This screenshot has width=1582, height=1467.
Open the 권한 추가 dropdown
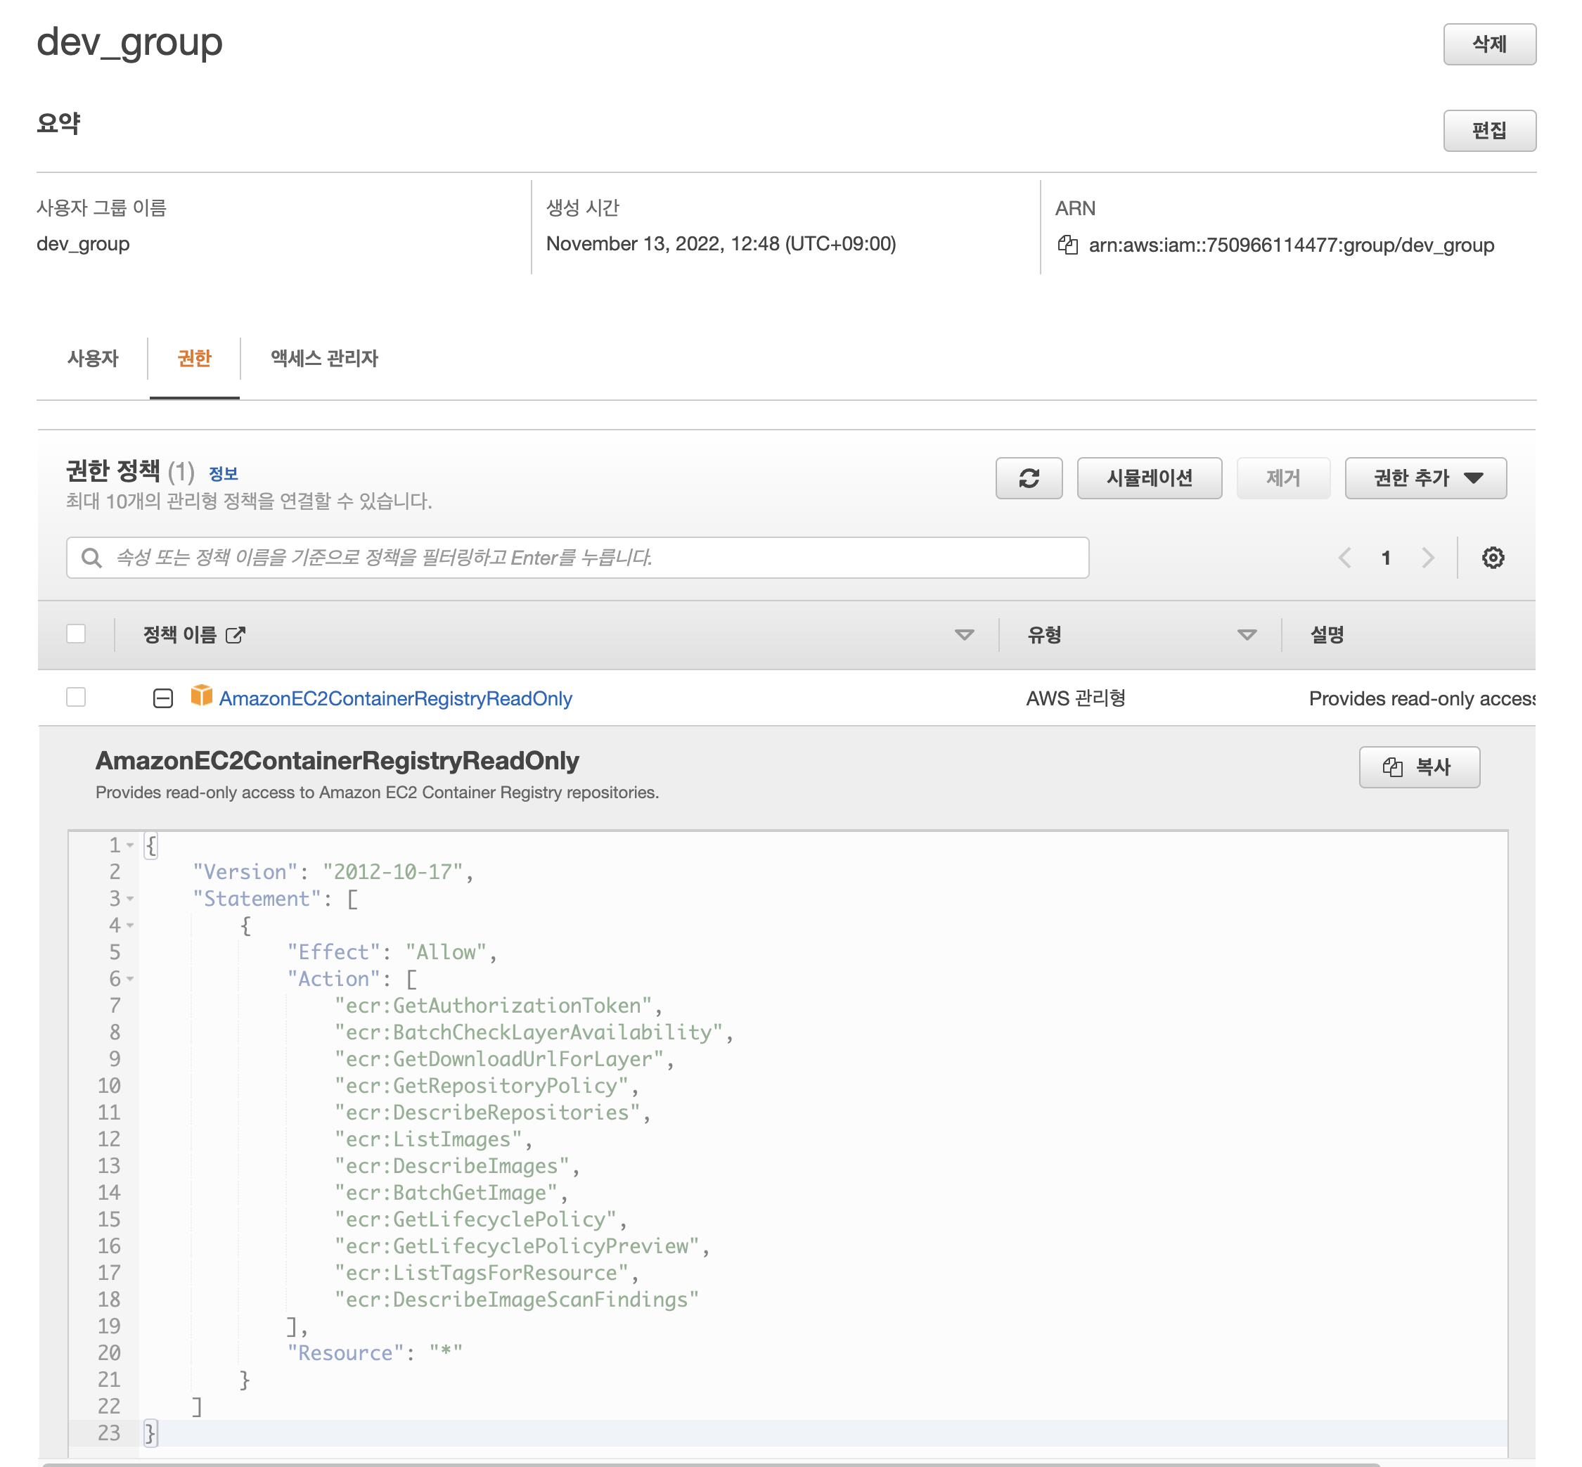point(1426,478)
